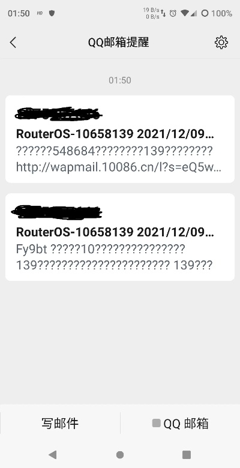Image resolution: width=240 pixels, height=468 pixels.
Task: Tap the battery 100% indicator
Action: [x=217, y=13]
